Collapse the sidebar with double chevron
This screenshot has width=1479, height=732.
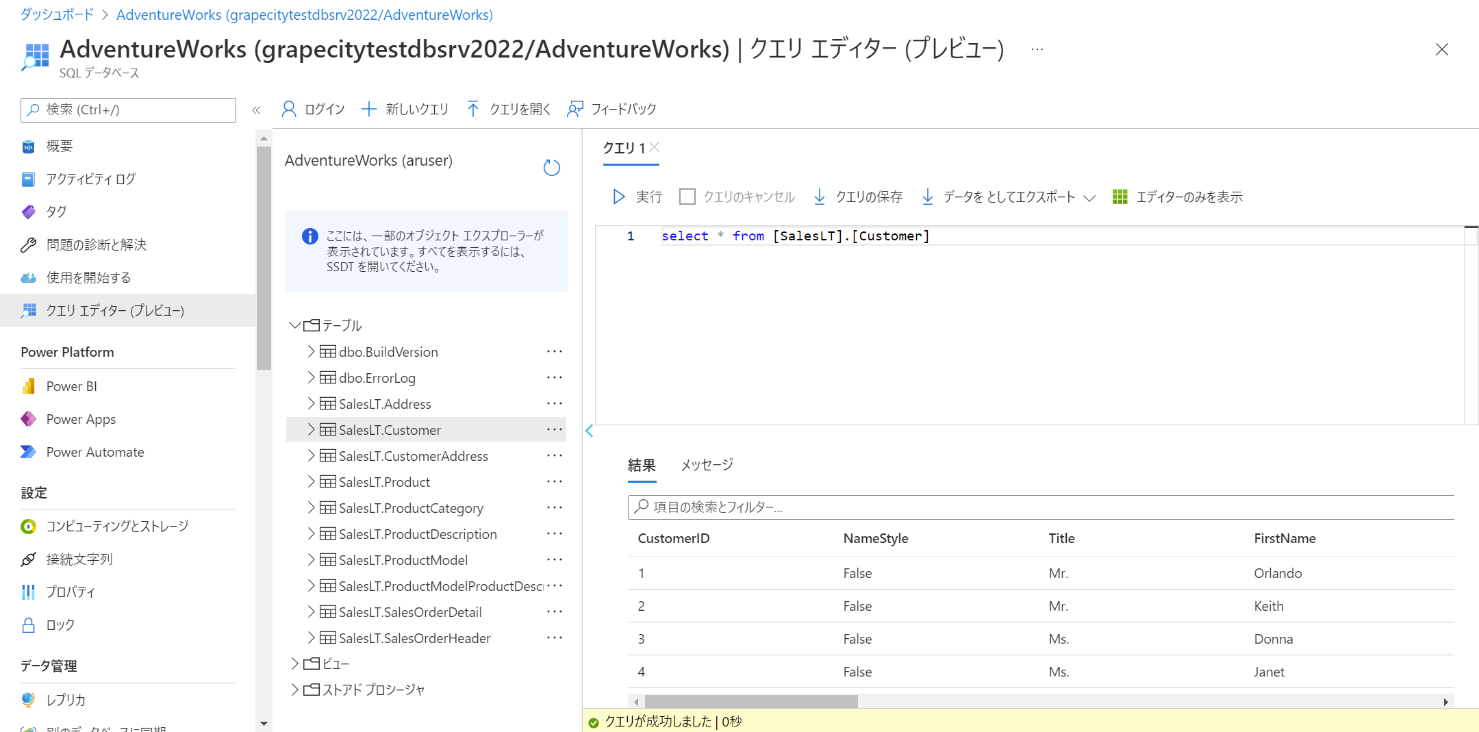click(256, 110)
